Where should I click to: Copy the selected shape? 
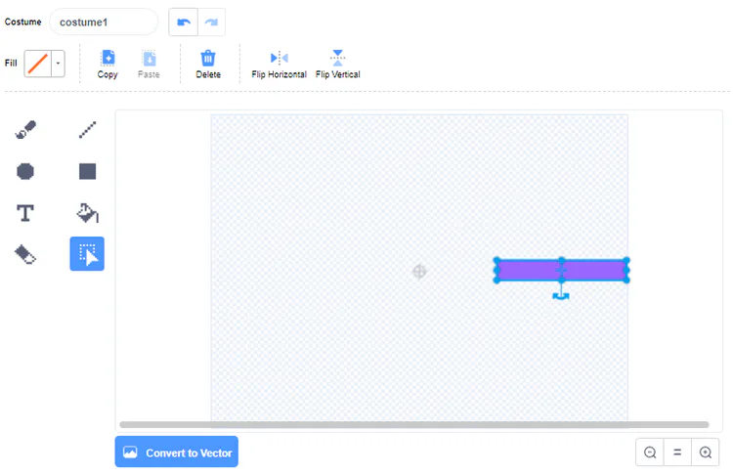click(x=108, y=65)
